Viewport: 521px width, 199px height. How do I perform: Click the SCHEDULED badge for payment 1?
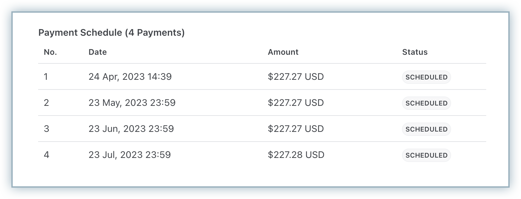click(426, 77)
